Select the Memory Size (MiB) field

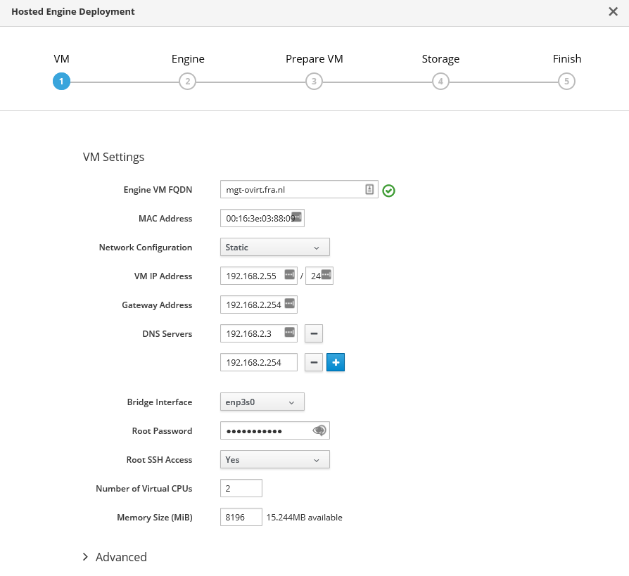pyautogui.click(x=241, y=518)
